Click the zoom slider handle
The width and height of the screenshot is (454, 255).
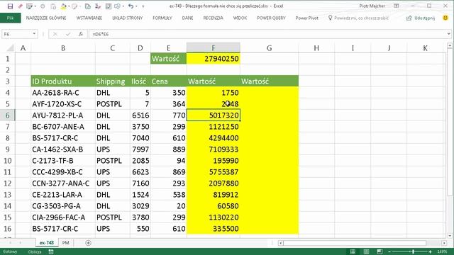[x=414, y=252]
